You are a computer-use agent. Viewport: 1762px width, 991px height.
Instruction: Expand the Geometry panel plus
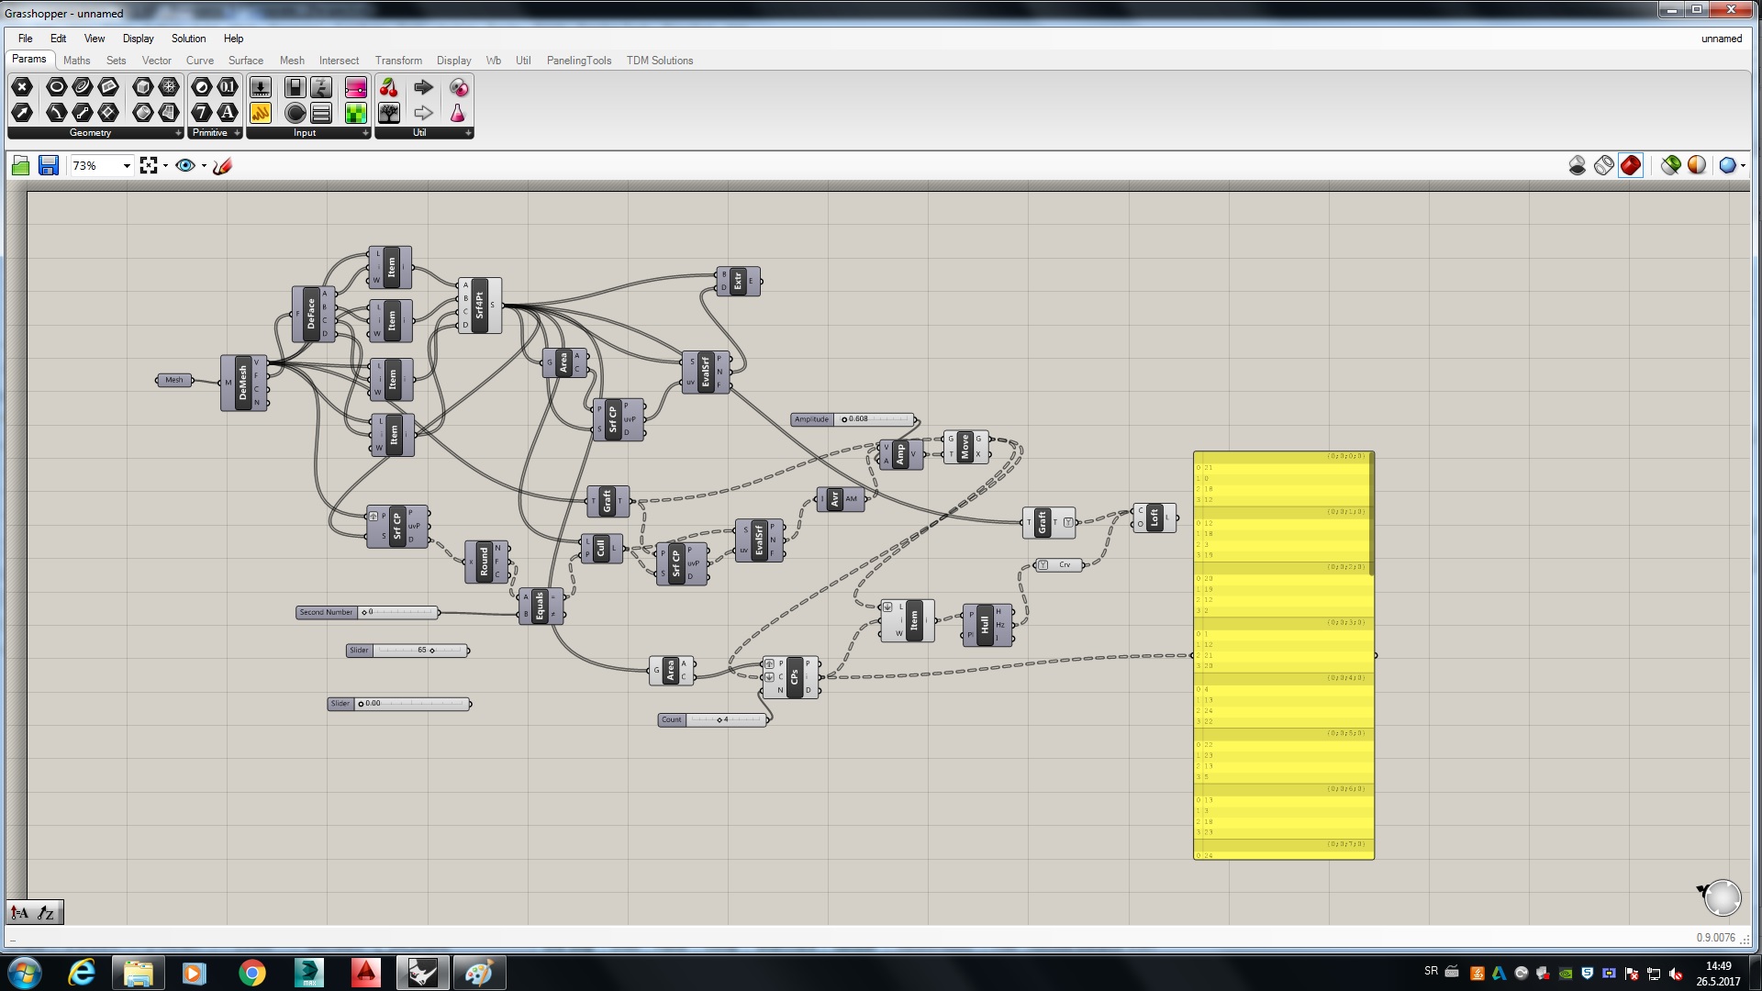coord(178,133)
